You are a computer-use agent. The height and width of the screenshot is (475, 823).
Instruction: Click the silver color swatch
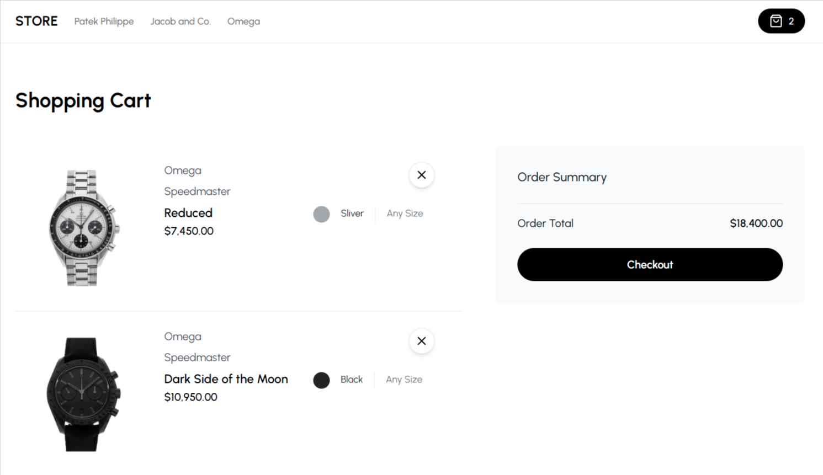point(321,214)
